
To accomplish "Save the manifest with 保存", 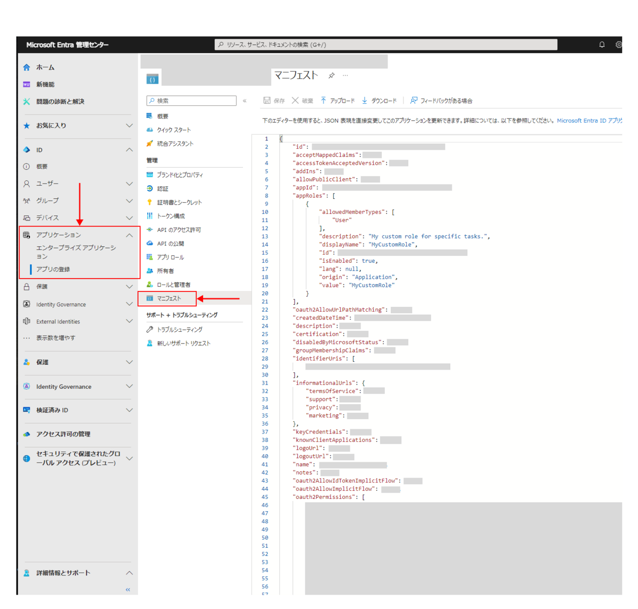I will pyautogui.click(x=274, y=100).
